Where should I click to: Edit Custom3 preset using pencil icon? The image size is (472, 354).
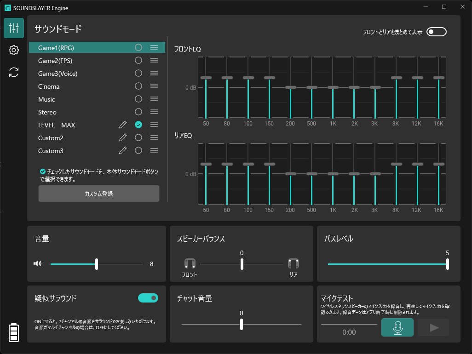pos(123,150)
